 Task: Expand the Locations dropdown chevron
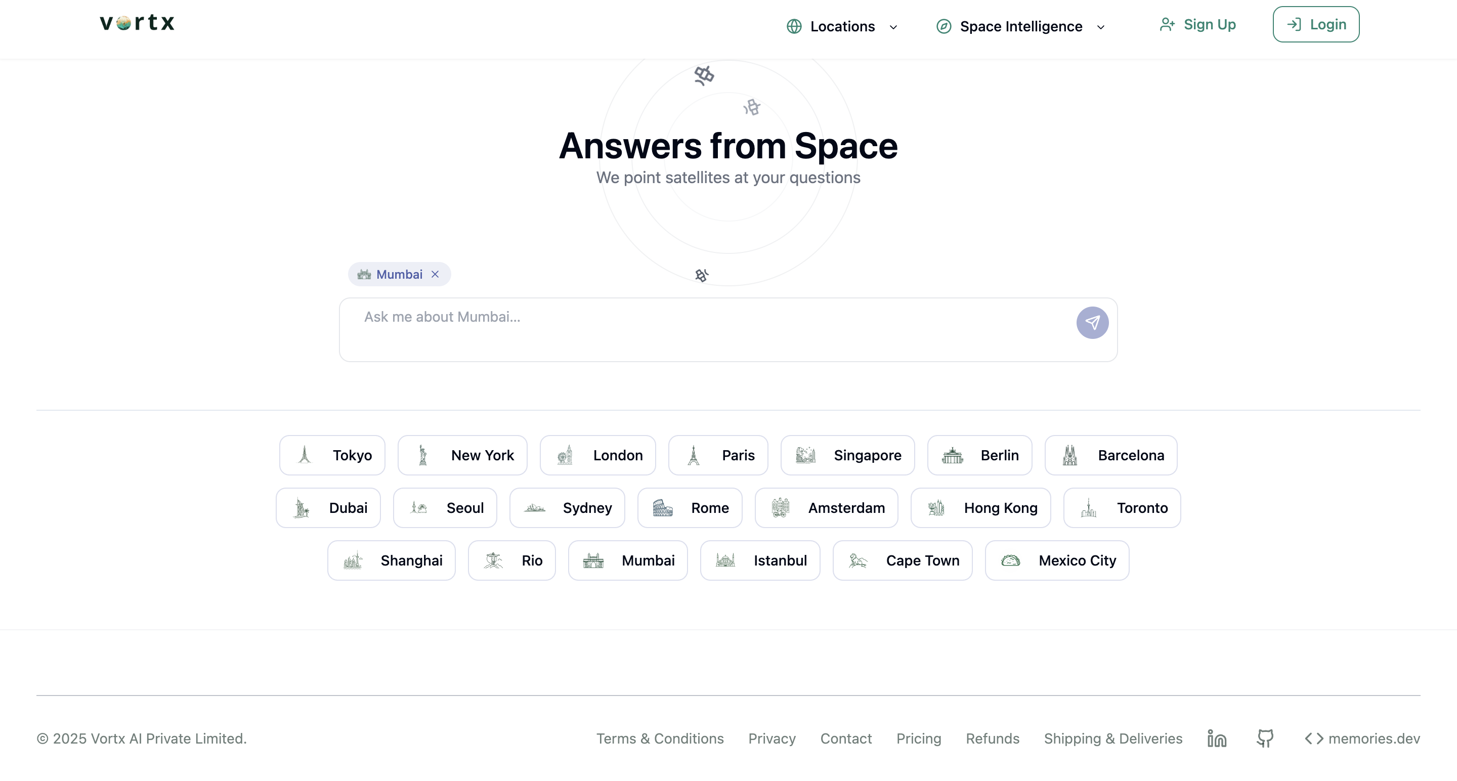tap(893, 27)
